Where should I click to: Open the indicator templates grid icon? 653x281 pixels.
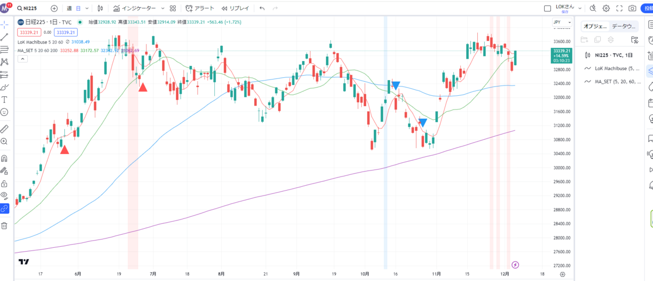click(x=173, y=9)
